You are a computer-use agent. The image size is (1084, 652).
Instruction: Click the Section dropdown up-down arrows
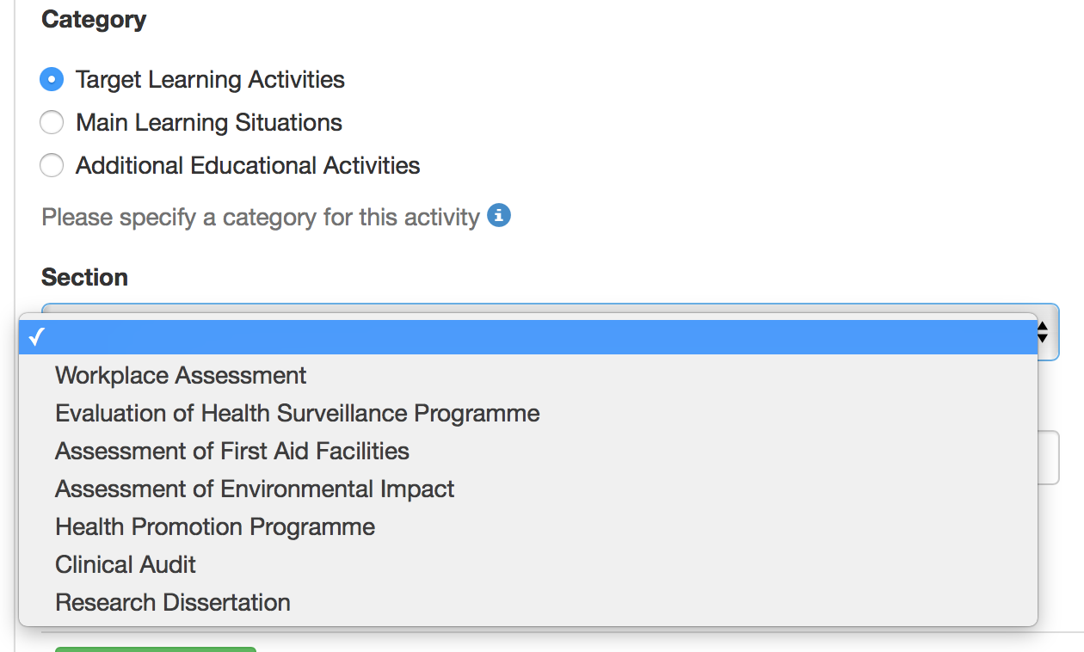[x=1043, y=332]
